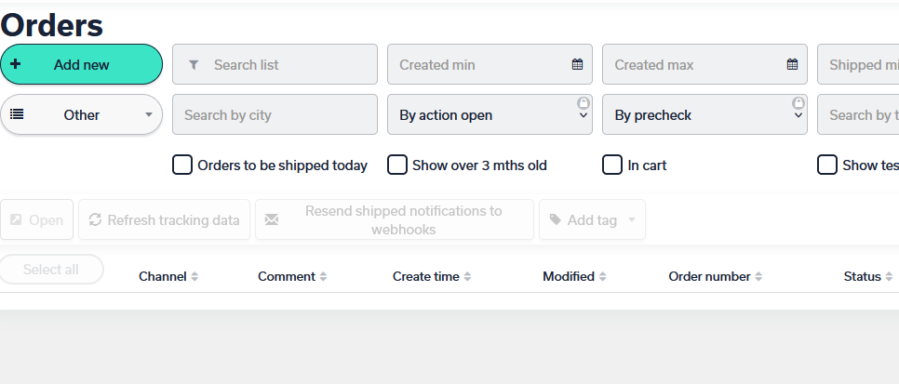This screenshot has width=899, height=384.
Task: Enable Orders to be shipped today checkbox
Action: click(x=182, y=166)
